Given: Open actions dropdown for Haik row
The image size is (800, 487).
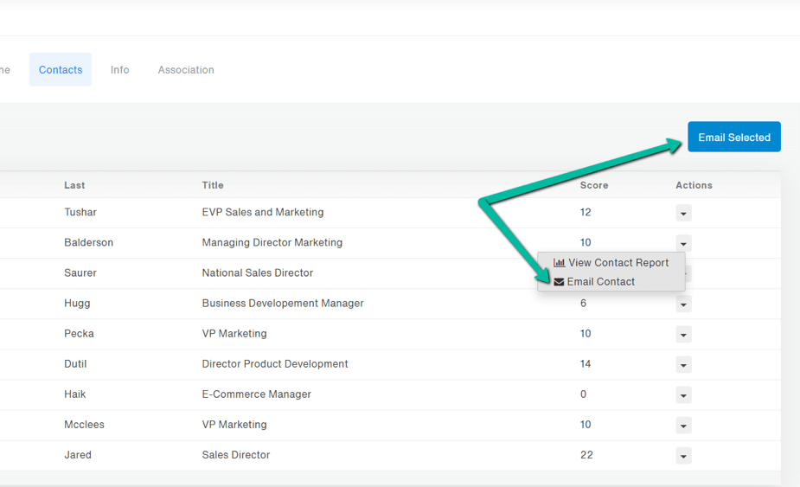Looking at the screenshot, I should [x=683, y=395].
